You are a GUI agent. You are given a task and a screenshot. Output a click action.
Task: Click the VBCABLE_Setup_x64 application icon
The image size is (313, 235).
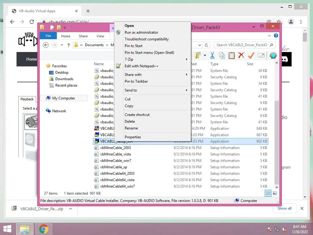click(97, 141)
